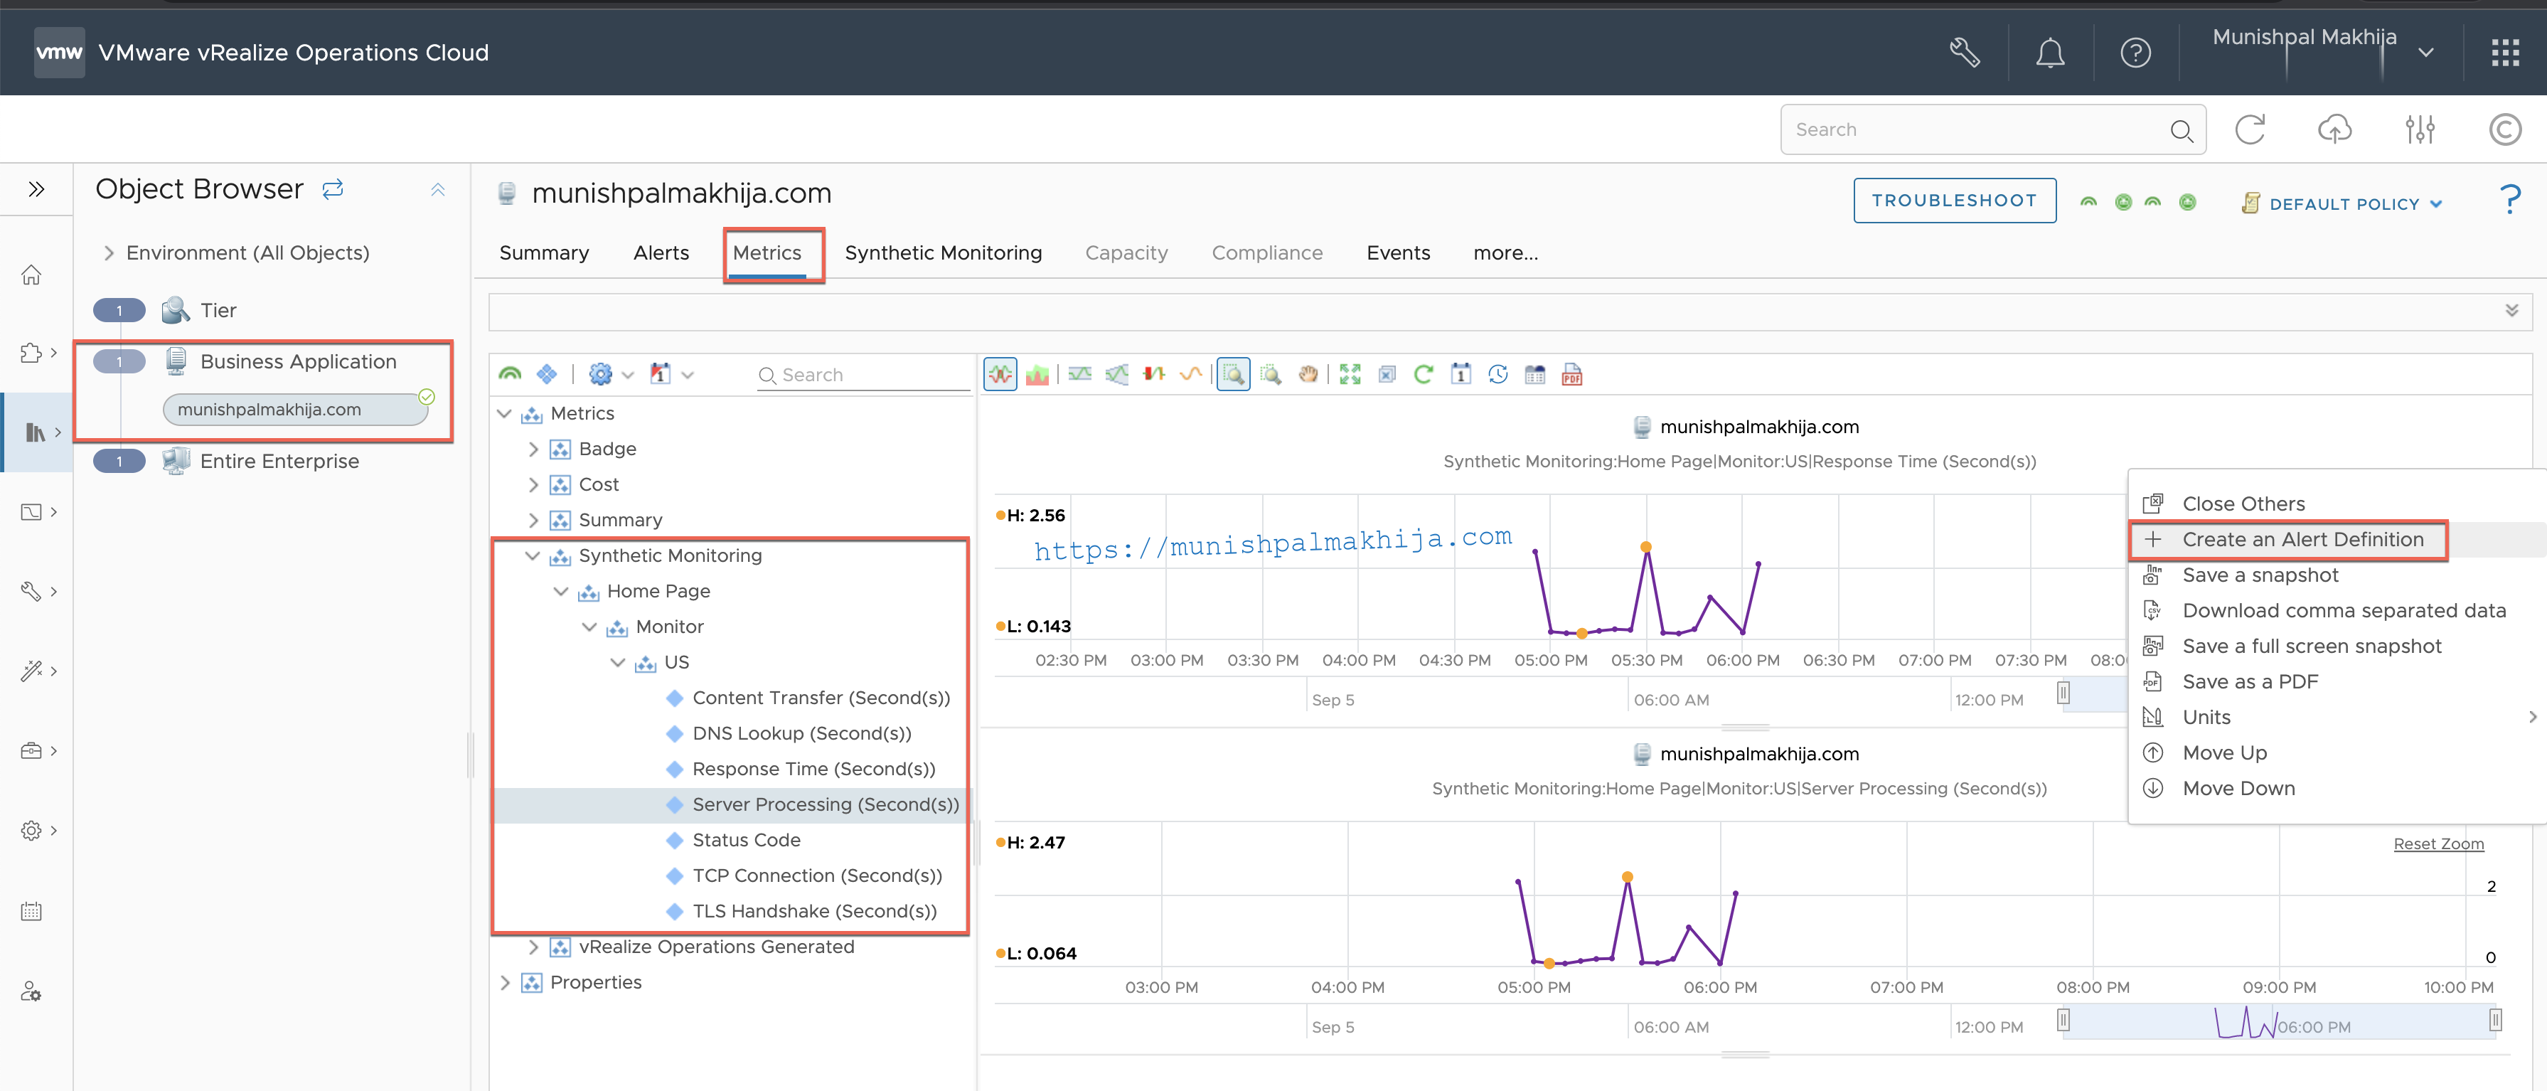
Task: Click the TROUBLESHOOT button
Action: coord(1954,201)
